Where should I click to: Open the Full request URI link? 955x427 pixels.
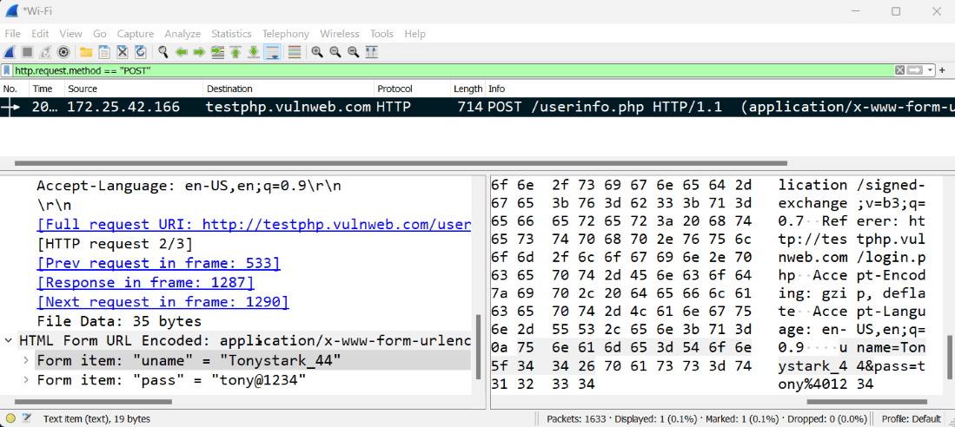(254, 225)
